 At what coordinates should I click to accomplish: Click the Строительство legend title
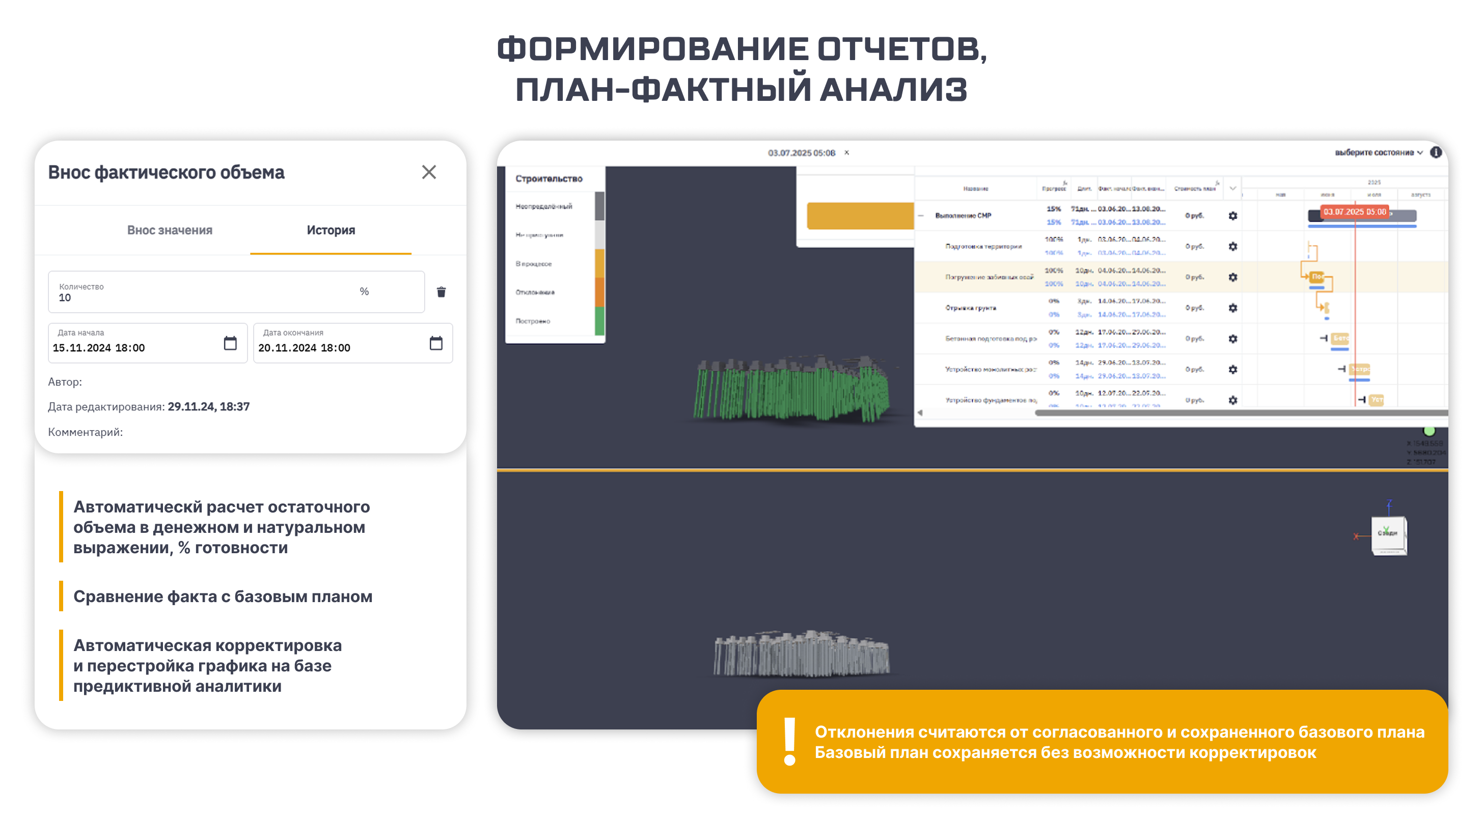pos(548,179)
